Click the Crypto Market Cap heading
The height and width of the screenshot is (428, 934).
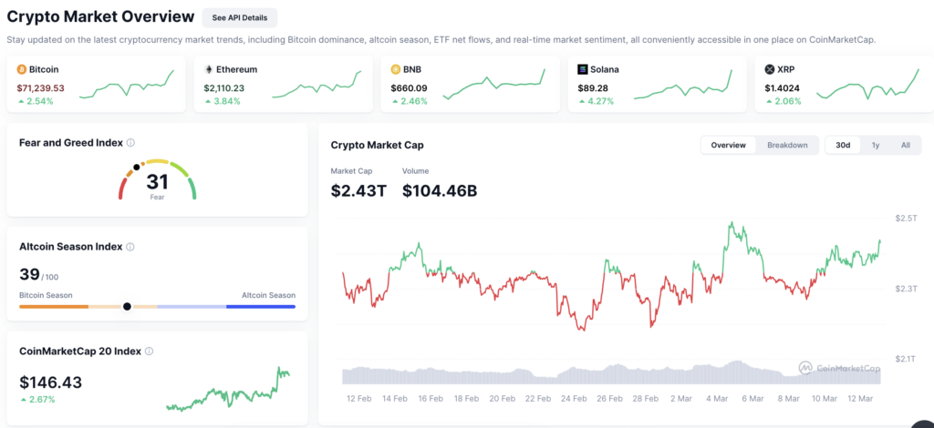(x=377, y=145)
